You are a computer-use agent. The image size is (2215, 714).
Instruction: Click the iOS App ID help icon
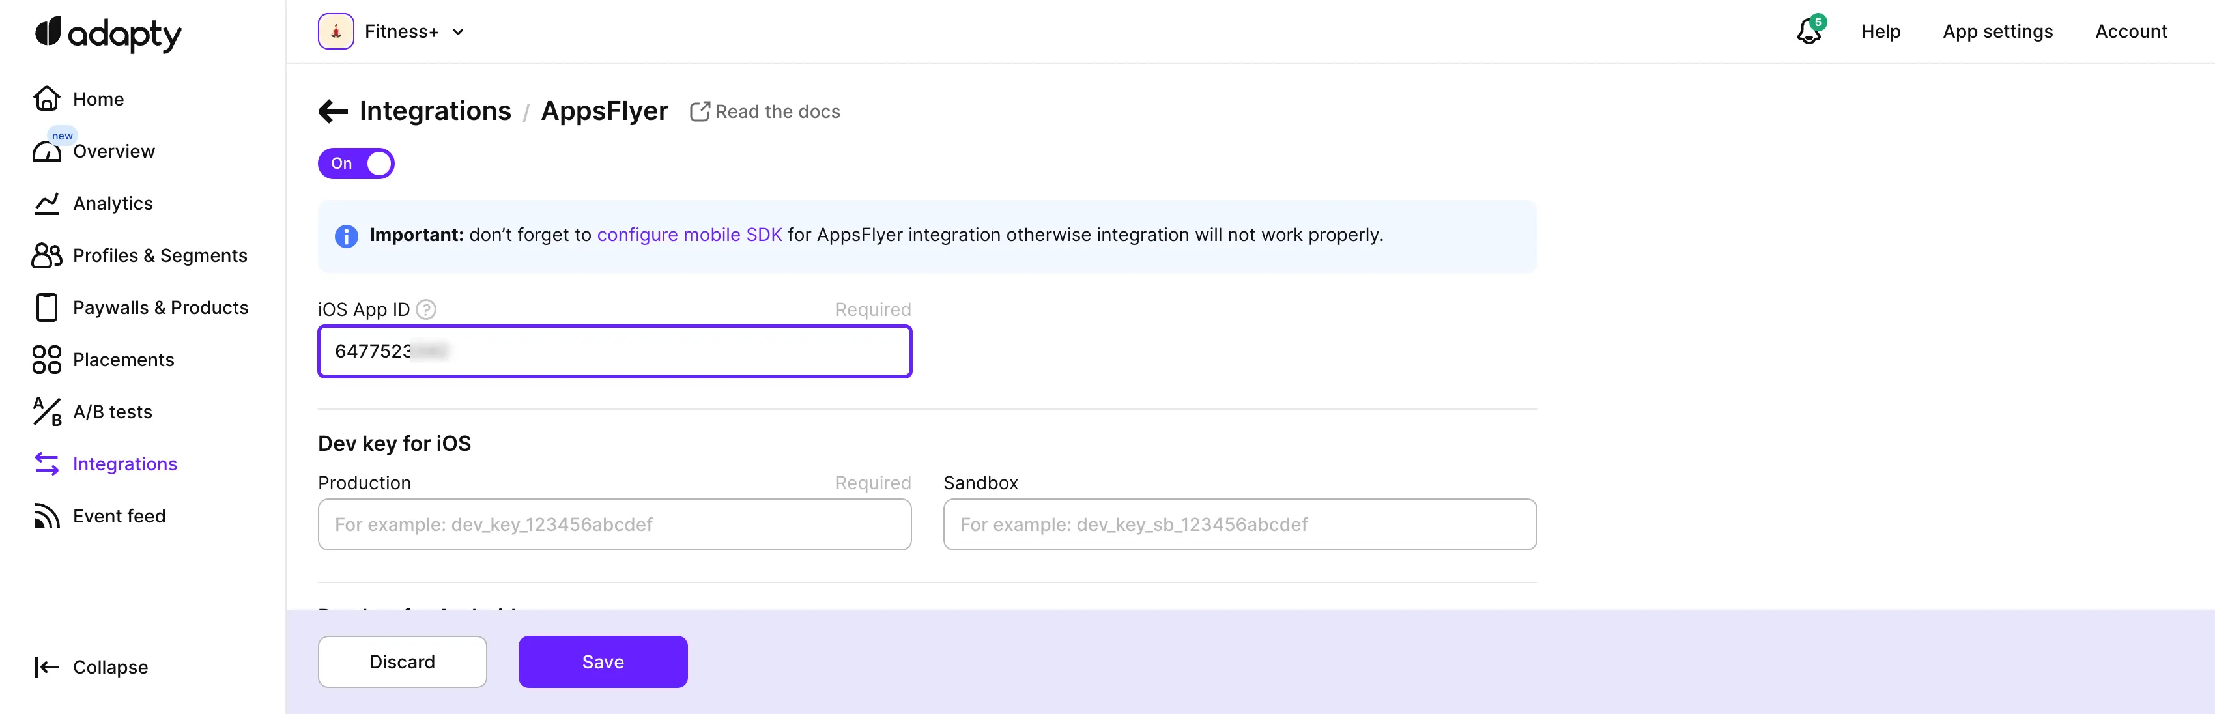pyautogui.click(x=425, y=309)
